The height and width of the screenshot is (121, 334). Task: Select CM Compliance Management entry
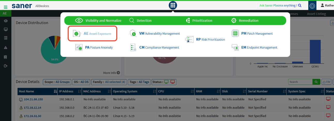[159, 48]
